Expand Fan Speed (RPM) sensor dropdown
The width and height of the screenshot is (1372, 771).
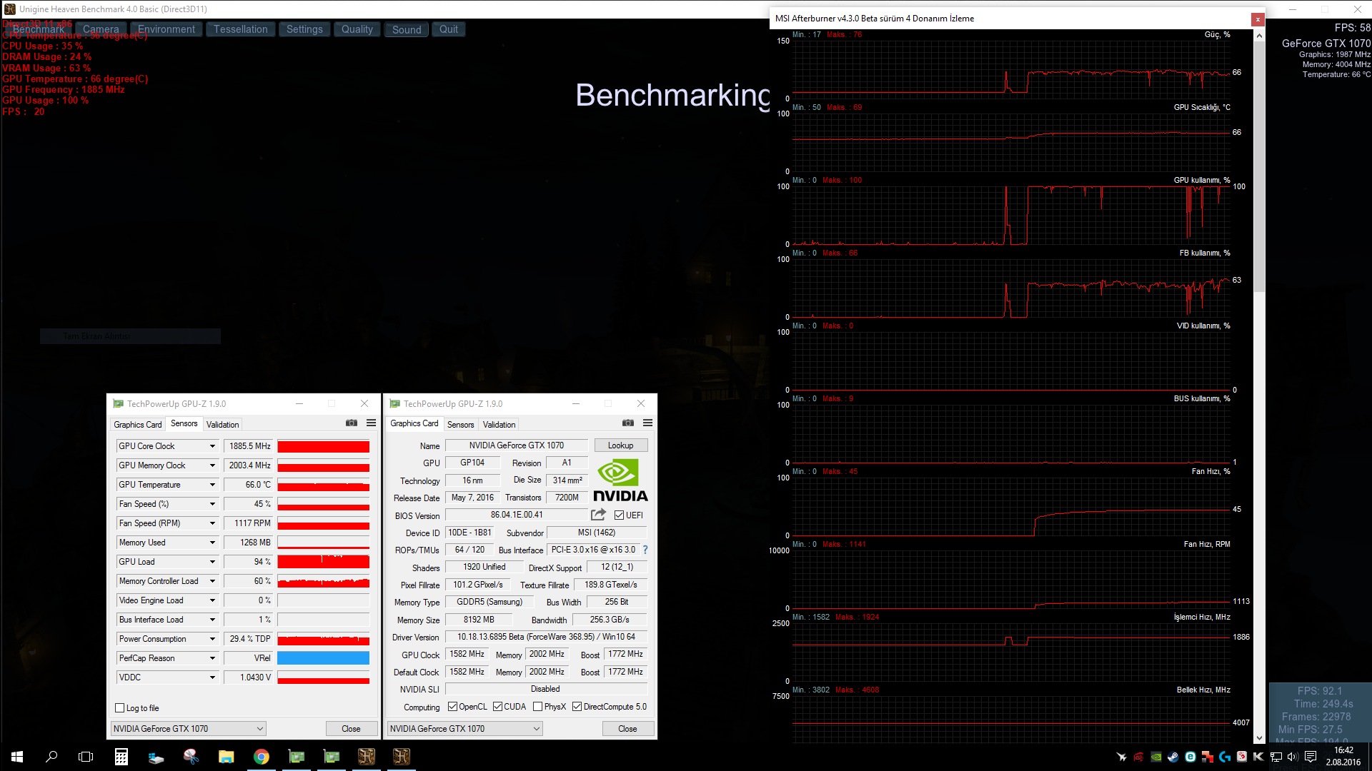point(212,523)
